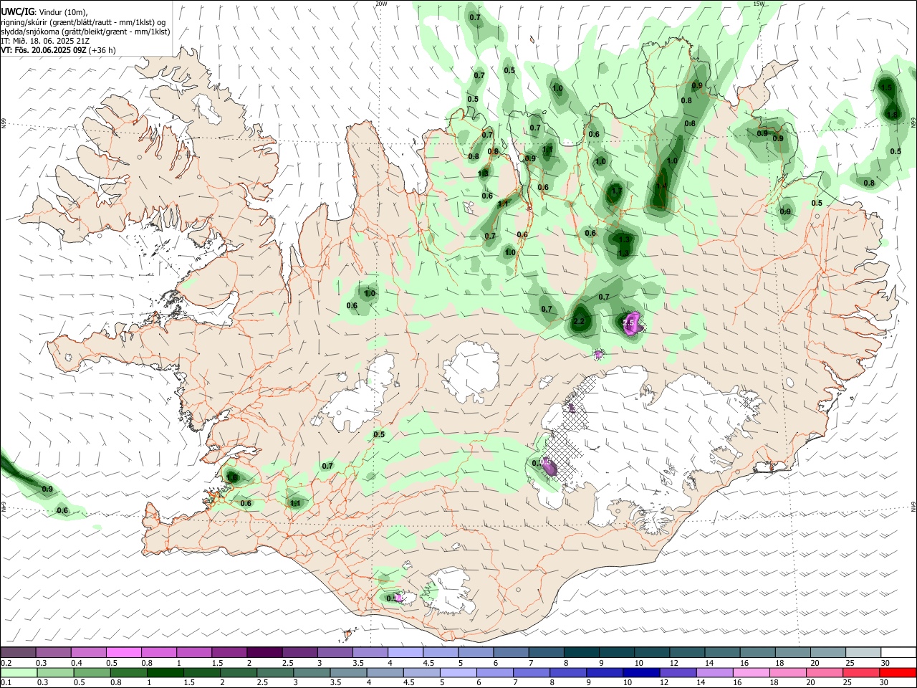Click the 2.2 precipitation value on the map
917x688 pixels.
coord(580,322)
